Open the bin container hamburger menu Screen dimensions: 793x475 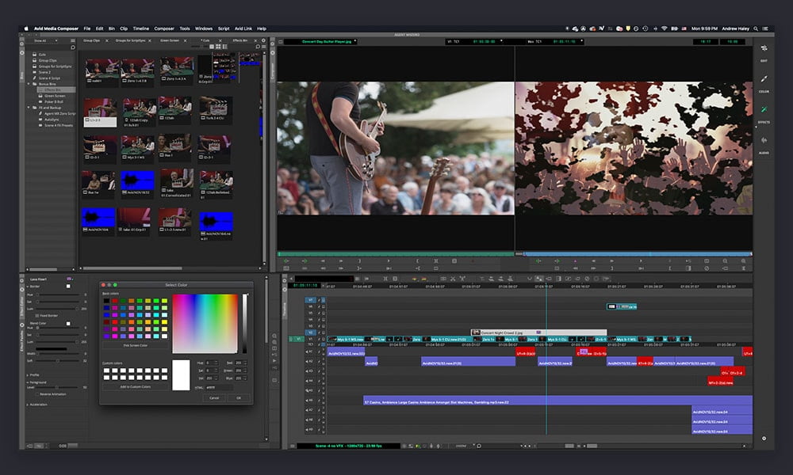tap(264, 47)
